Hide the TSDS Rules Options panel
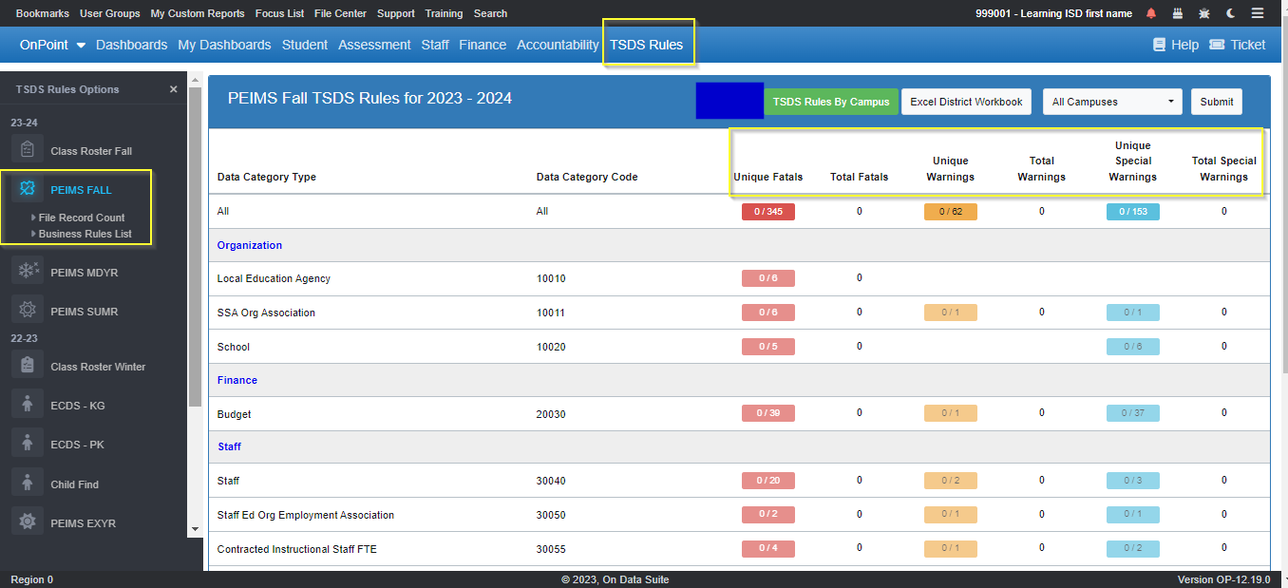 [x=173, y=88]
